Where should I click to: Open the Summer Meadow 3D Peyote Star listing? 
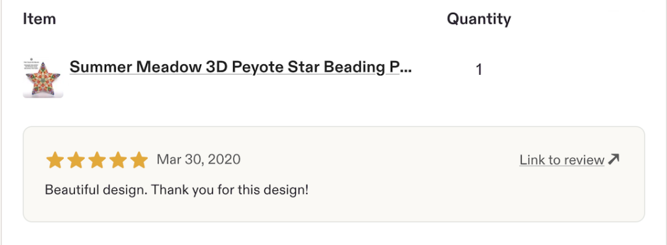(x=241, y=67)
